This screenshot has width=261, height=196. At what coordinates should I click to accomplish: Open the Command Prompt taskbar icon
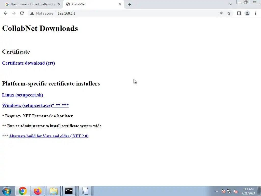pyautogui.click(x=69, y=191)
